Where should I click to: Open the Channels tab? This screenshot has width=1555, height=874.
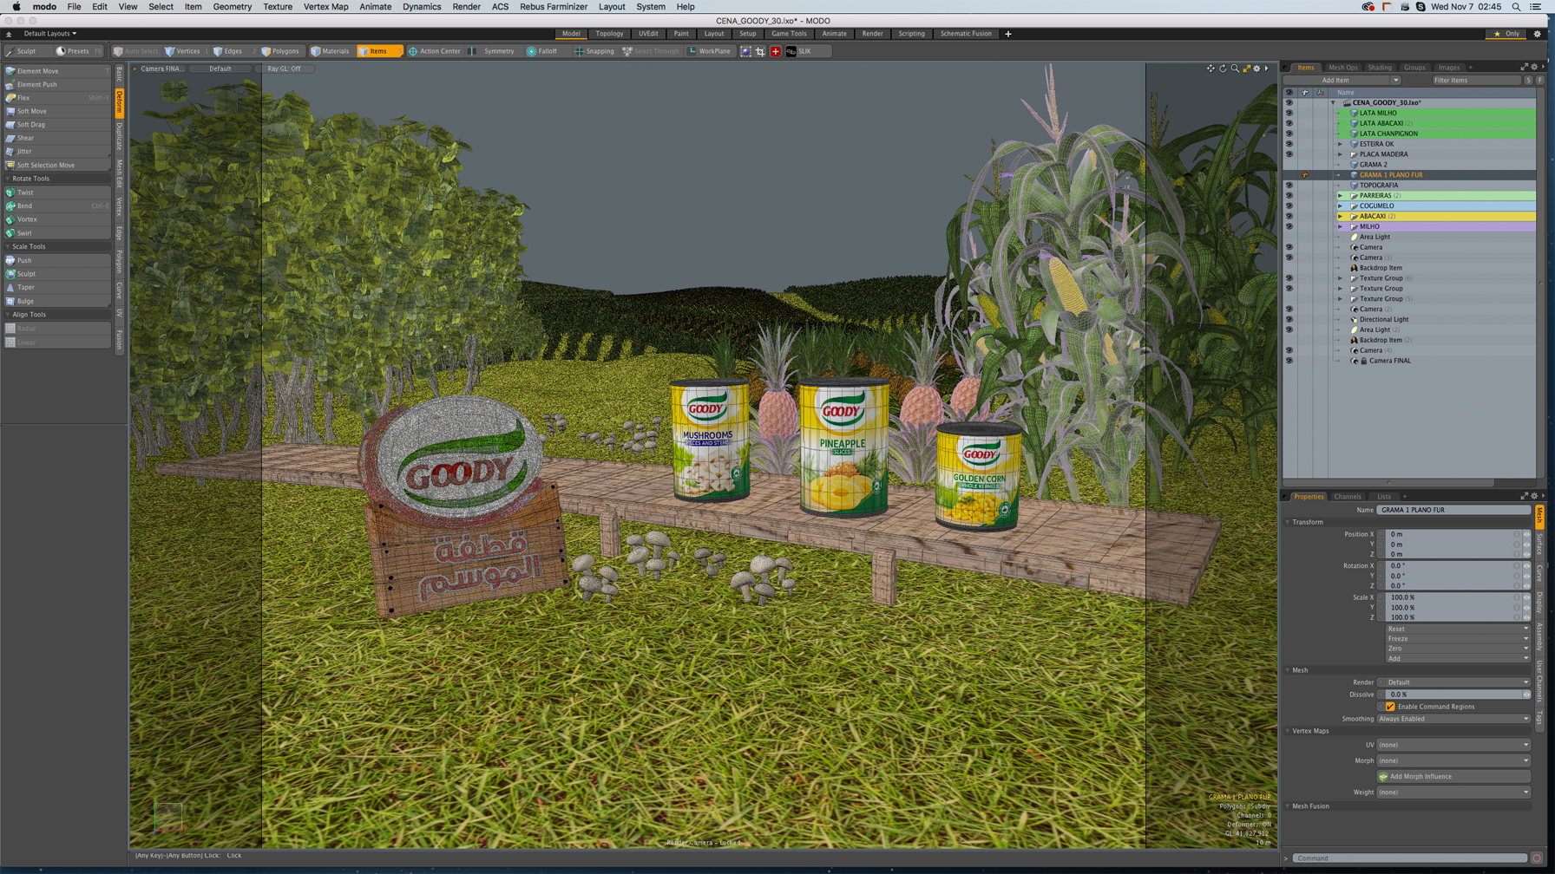tap(1348, 497)
